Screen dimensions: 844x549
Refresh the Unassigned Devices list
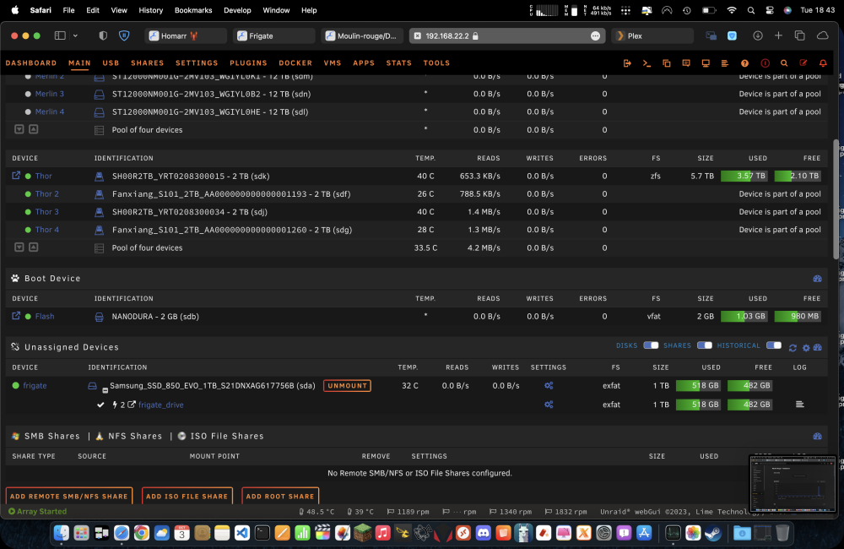point(793,348)
